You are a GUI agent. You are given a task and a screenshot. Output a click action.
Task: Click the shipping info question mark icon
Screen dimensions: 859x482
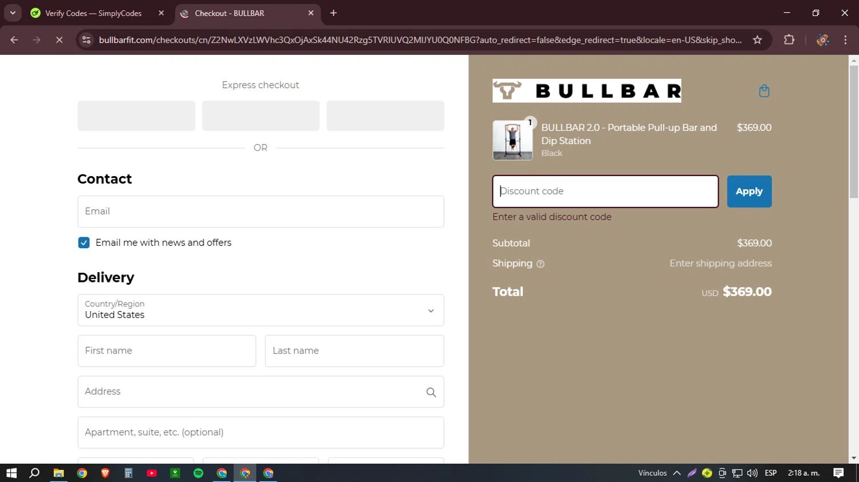541,264
